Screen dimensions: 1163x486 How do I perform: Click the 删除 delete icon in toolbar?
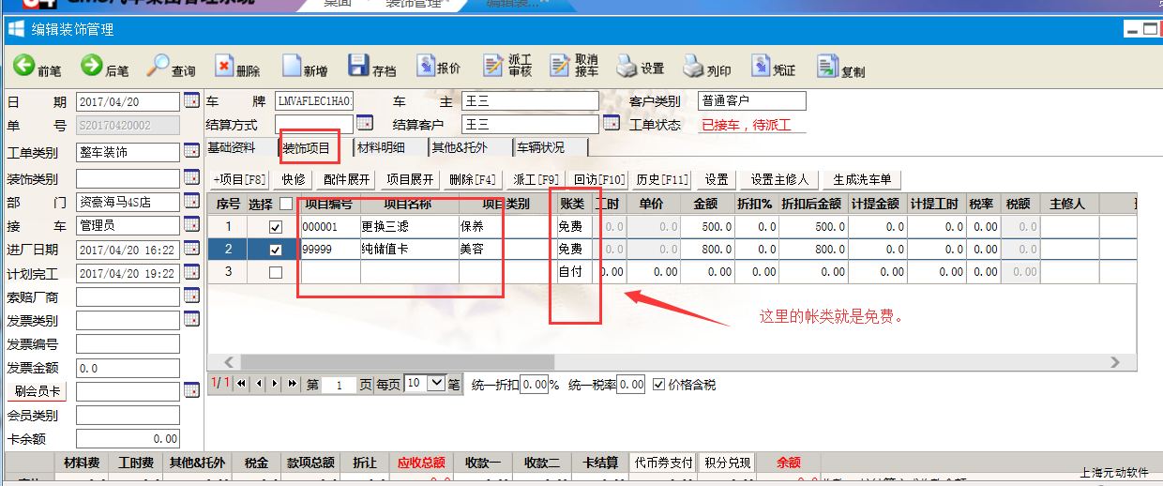[x=224, y=67]
